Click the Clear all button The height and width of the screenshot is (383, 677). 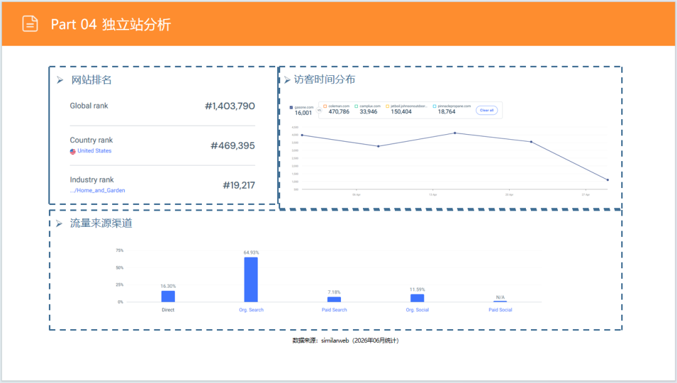coord(486,110)
